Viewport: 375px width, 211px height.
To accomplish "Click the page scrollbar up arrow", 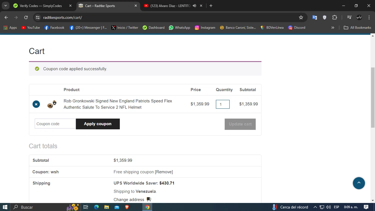I will point(373,36).
